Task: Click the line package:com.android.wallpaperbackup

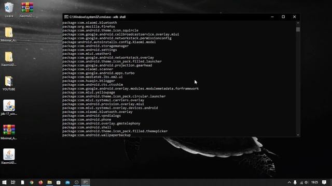Action: click(x=96, y=135)
